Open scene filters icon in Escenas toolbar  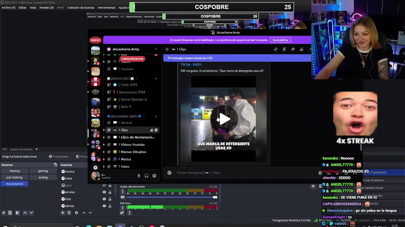(17, 213)
